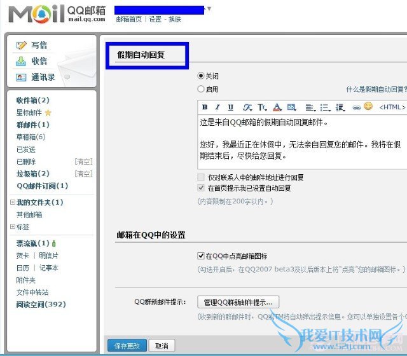Click the 取消 button
The height and width of the screenshot is (356, 407).
tap(162, 346)
